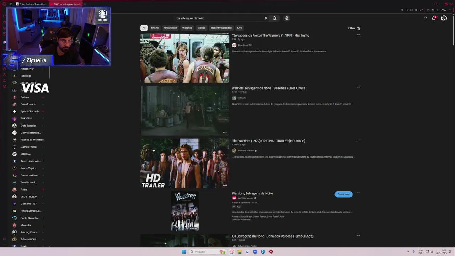Screen dimensions: 455x256
Task: Open the browser easy setup sliders icon
Action: [x=450, y=10]
